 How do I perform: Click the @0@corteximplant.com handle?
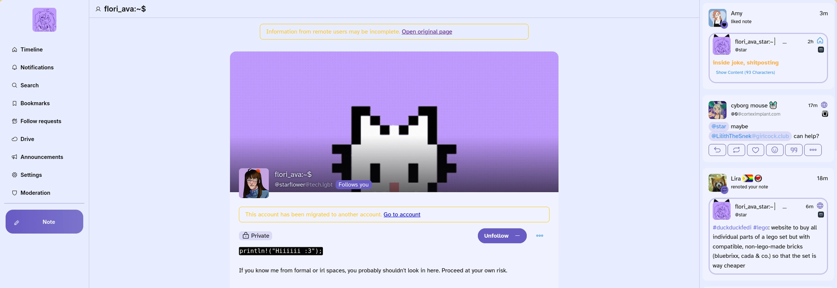click(x=756, y=114)
